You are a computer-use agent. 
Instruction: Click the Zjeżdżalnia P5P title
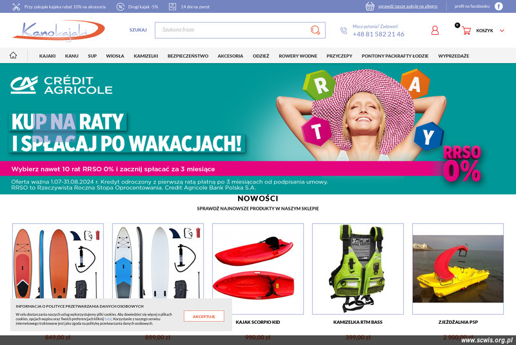pos(458,322)
